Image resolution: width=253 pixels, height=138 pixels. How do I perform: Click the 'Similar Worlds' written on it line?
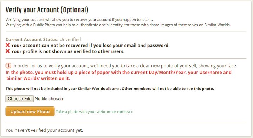coord(38,78)
